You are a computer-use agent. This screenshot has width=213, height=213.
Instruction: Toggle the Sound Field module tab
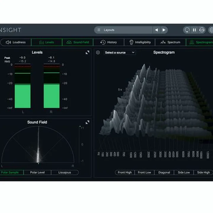[78, 42]
